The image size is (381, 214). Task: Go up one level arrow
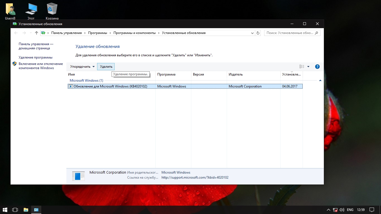pyautogui.click(x=37, y=33)
